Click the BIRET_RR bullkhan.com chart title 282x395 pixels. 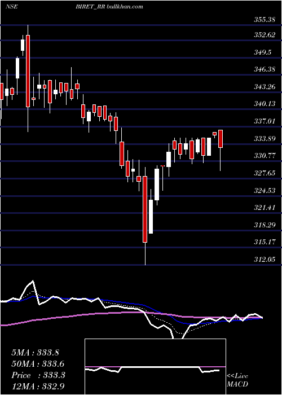point(109,7)
